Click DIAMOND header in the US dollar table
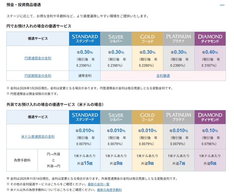Viewport: 234px width, 194px height. pyautogui.click(x=210, y=117)
